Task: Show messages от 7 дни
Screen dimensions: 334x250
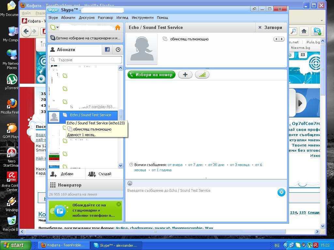Action: pyautogui.click(x=195, y=165)
